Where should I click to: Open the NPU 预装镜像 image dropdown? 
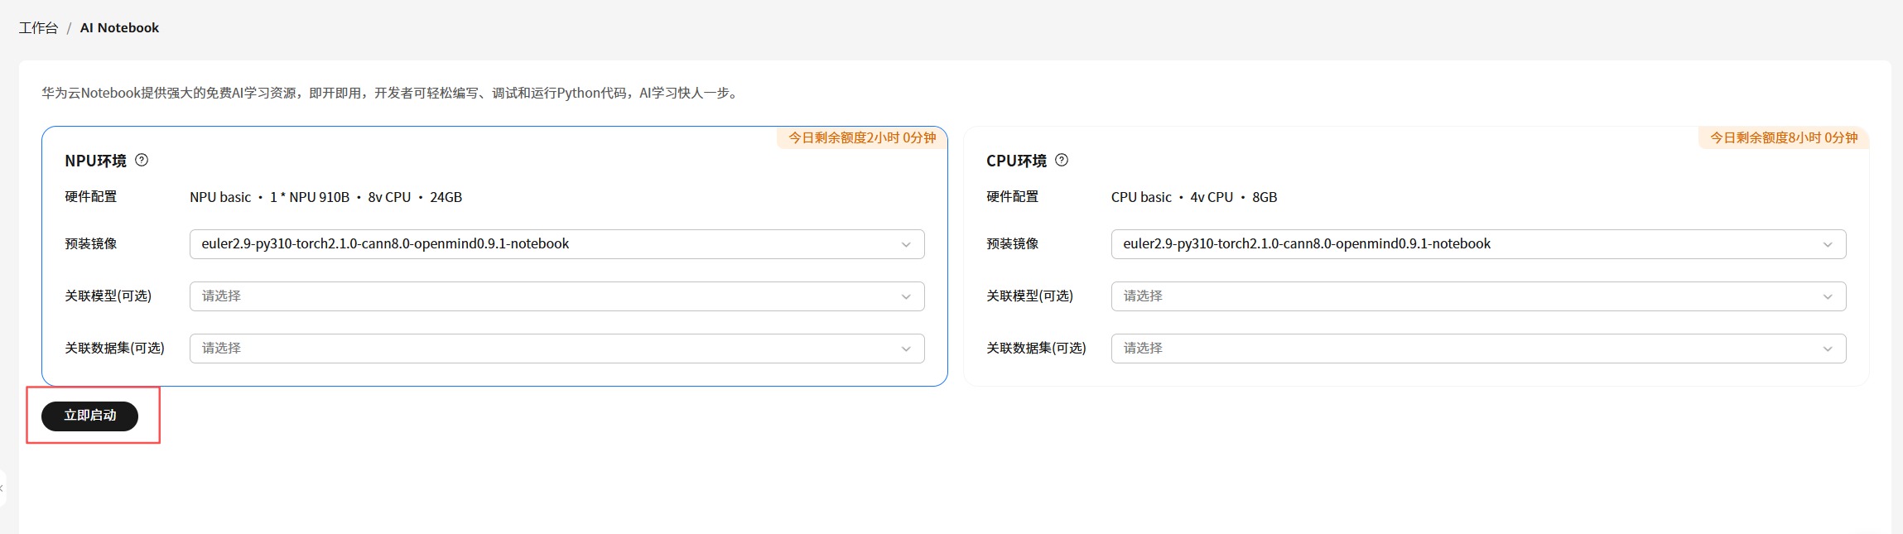tap(547, 244)
